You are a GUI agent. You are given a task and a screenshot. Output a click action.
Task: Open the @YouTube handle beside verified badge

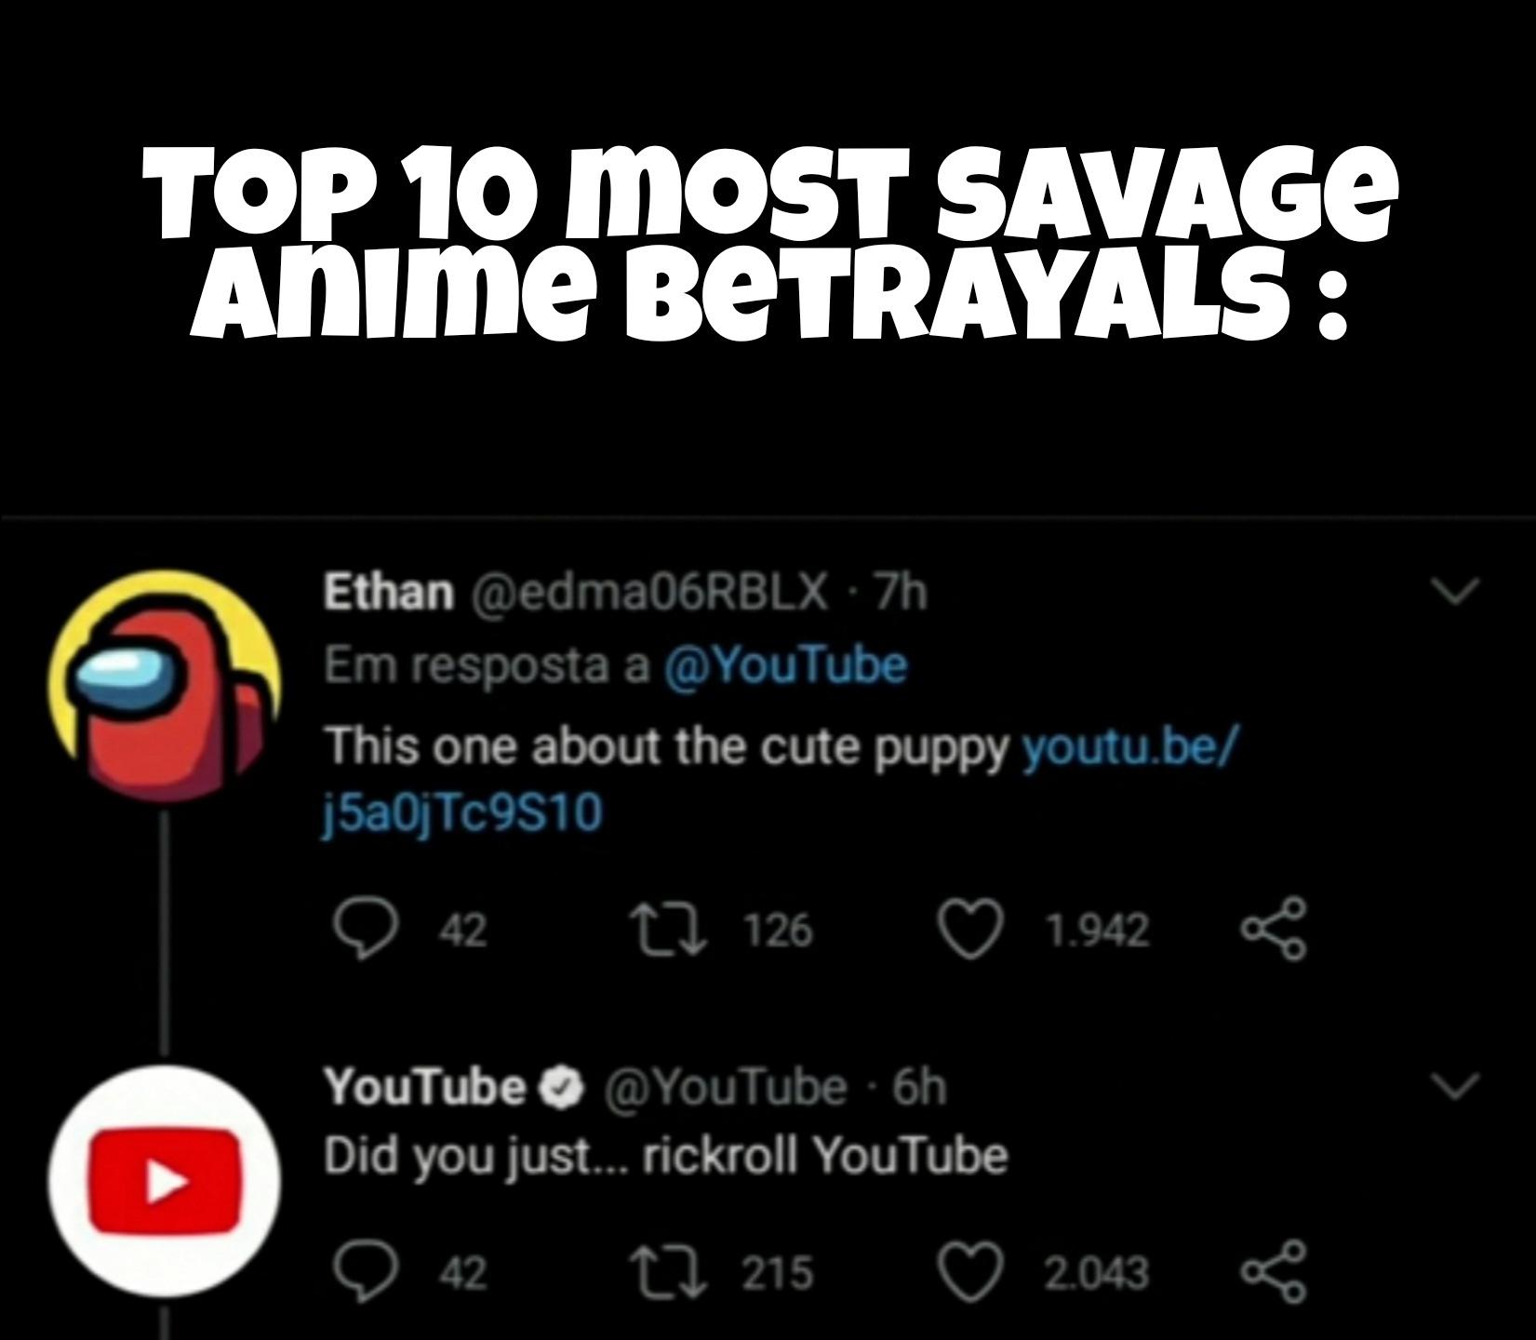pyautogui.click(x=727, y=1087)
